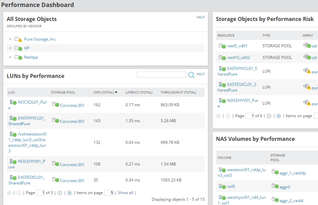Sort LUNs by Latency (Total) column header

coord(139,92)
